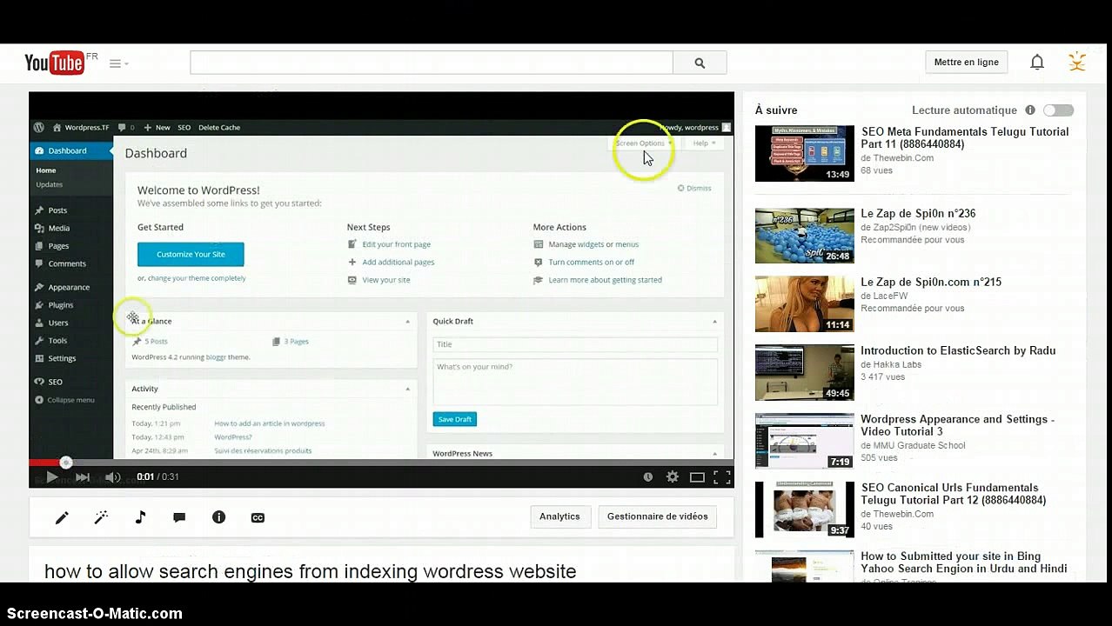Click Appearance in WordPress sidebar

[x=69, y=288]
